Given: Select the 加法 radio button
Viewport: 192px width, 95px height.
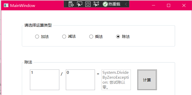Looking at the screenshot, I should point(42,37).
